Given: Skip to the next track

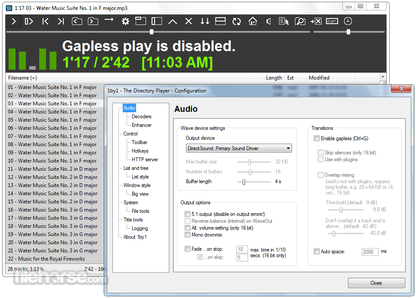Looking at the screenshot, I should pos(61,21).
